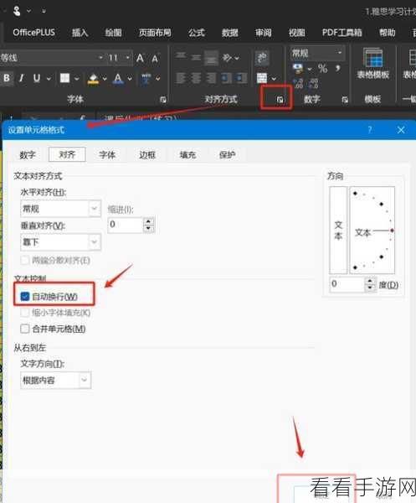Click Increase Decimal icon
Screen dimensions: 416x503
[x=298, y=83]
